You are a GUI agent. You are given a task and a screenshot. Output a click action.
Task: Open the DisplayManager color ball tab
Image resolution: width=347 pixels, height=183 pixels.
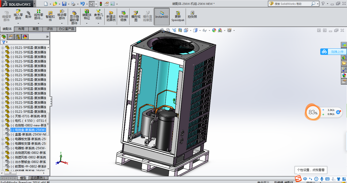(25, 37)
